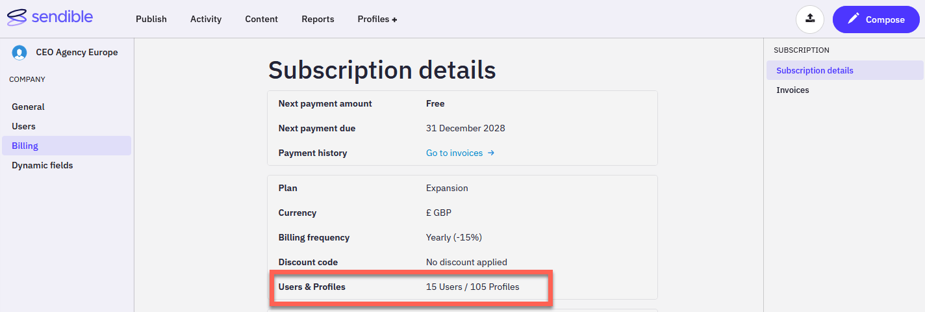Image resolution: width=925 pixels, height=312 pixels.
Task: Click the Billing frequency label
Action: (314, 237)
